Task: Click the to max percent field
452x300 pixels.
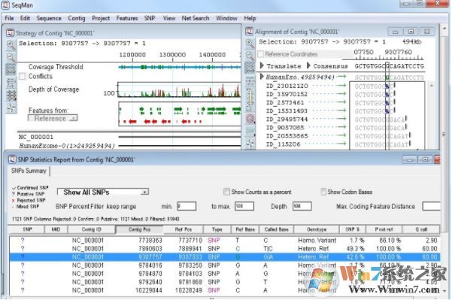Action: 244,206
